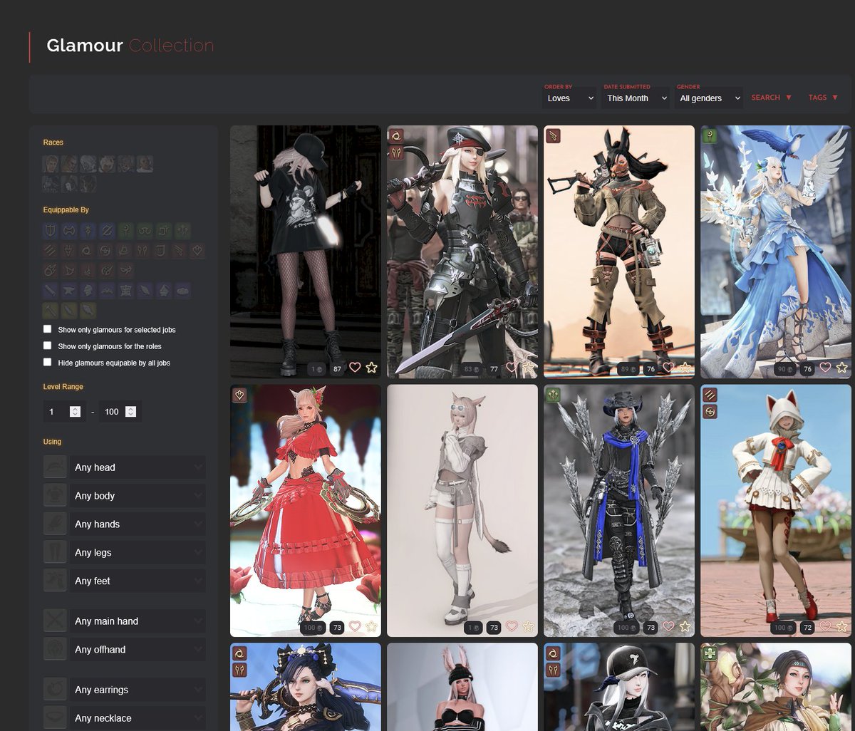Filter by Warrior axe job icon
855x731 pixels.
coord(69,230)
